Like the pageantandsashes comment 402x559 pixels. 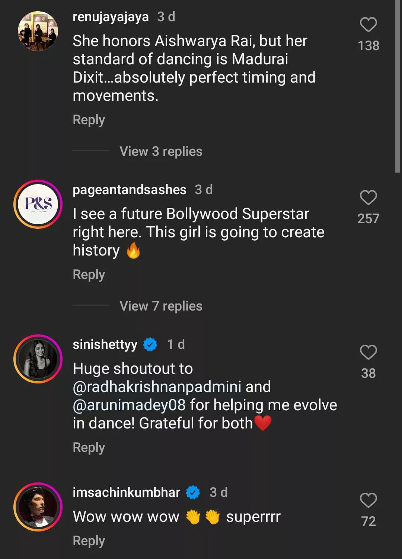click(x=368, y=197)
